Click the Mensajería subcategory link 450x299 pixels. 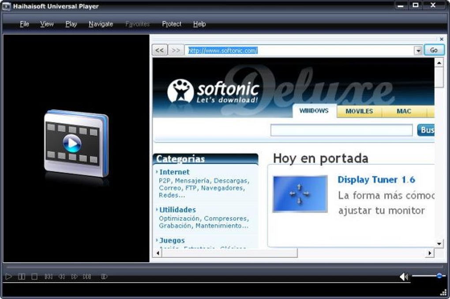click(x=192, y=181)
